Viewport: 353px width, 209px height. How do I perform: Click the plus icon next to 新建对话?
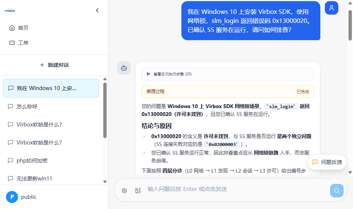(42, 65)
